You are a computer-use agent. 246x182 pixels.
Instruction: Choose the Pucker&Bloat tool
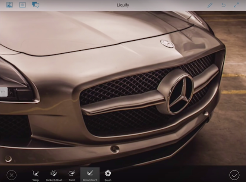click(54, 175)
